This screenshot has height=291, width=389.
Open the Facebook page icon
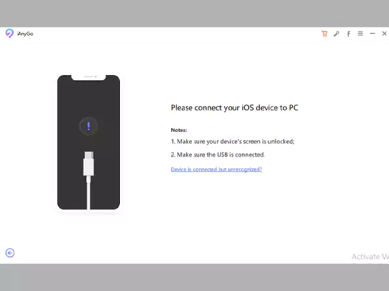(x=349, y=34)
